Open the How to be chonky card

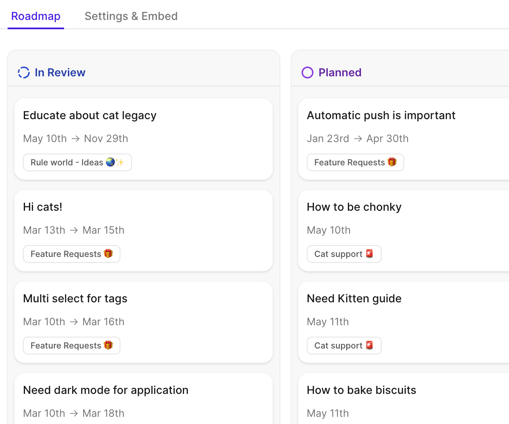pos(354,206)
